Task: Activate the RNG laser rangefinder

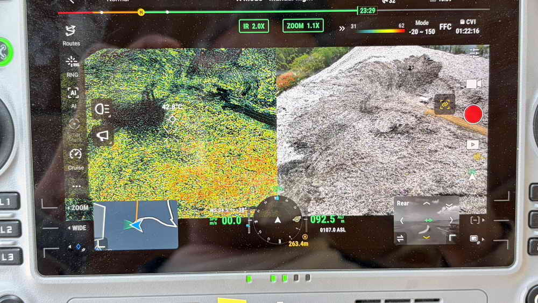Action: [x=72, y=65]
